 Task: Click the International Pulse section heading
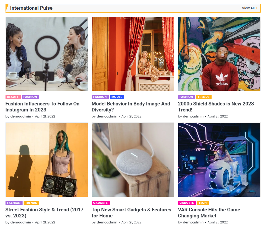click(x=31, y=8)
